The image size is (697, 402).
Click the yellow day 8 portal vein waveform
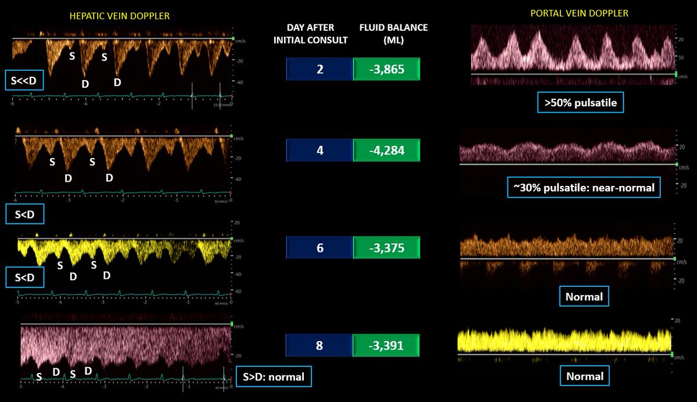pyautogui.click(x=565, y=343)
